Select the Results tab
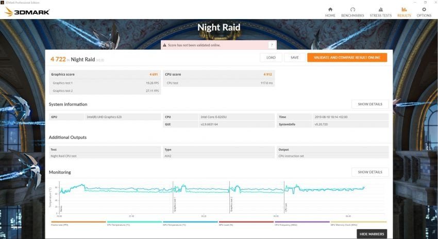The width and height of the screenshot is (438, 239). pos(404,12)
